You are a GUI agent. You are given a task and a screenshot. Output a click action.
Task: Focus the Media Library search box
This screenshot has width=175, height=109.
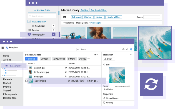(x=152, y=17)
